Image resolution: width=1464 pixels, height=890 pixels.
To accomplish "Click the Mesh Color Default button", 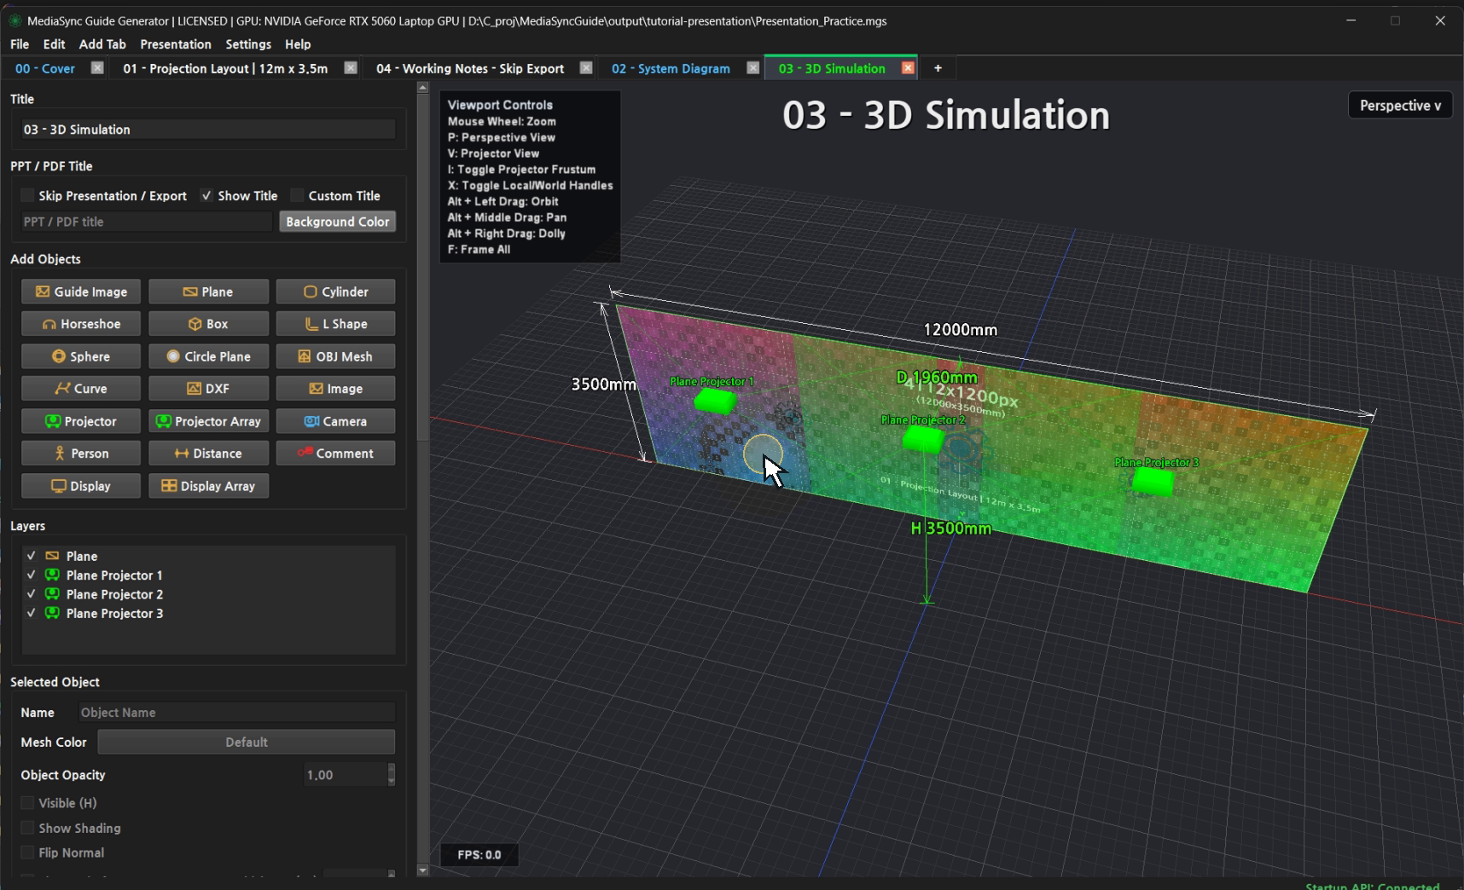I will [x=247, y=743].
